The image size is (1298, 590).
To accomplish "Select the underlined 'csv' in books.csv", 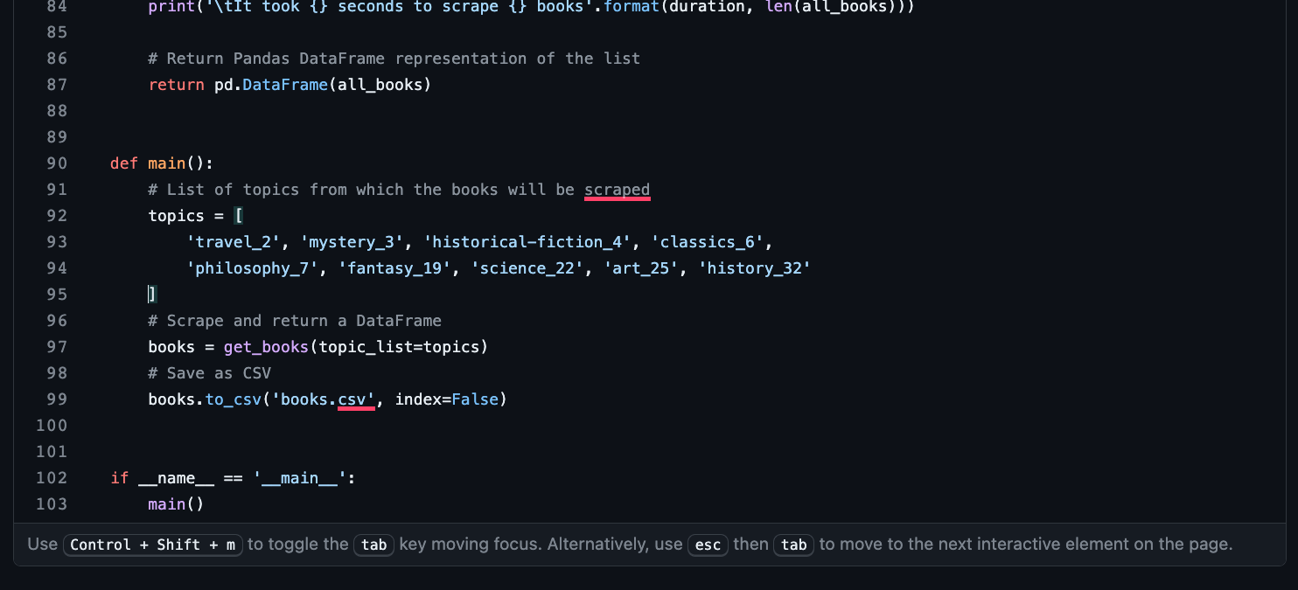I will point(356,399).
